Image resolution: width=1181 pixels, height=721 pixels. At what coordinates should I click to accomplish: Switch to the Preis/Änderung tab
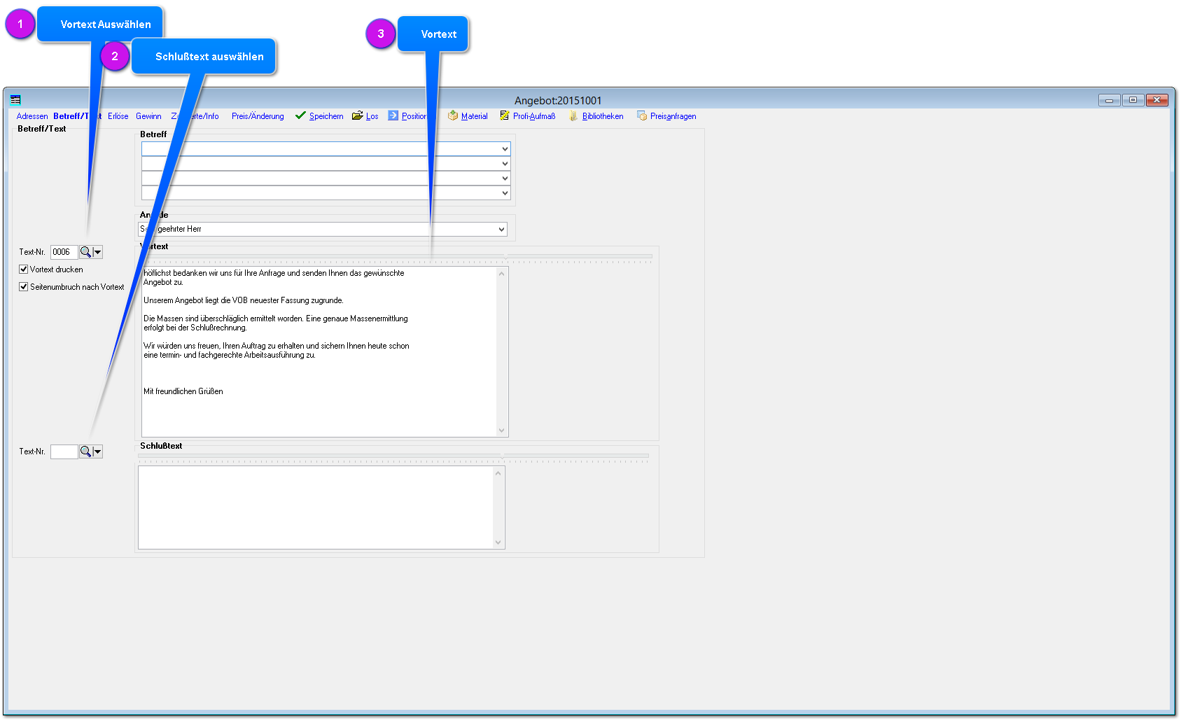pos(258,116)
